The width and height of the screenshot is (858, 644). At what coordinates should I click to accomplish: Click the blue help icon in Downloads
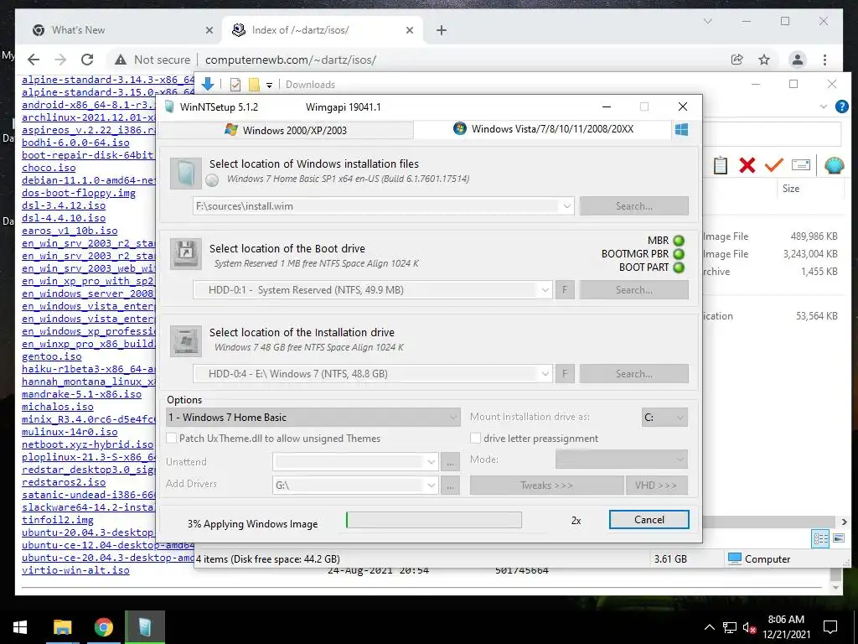(x=841, y=106)
